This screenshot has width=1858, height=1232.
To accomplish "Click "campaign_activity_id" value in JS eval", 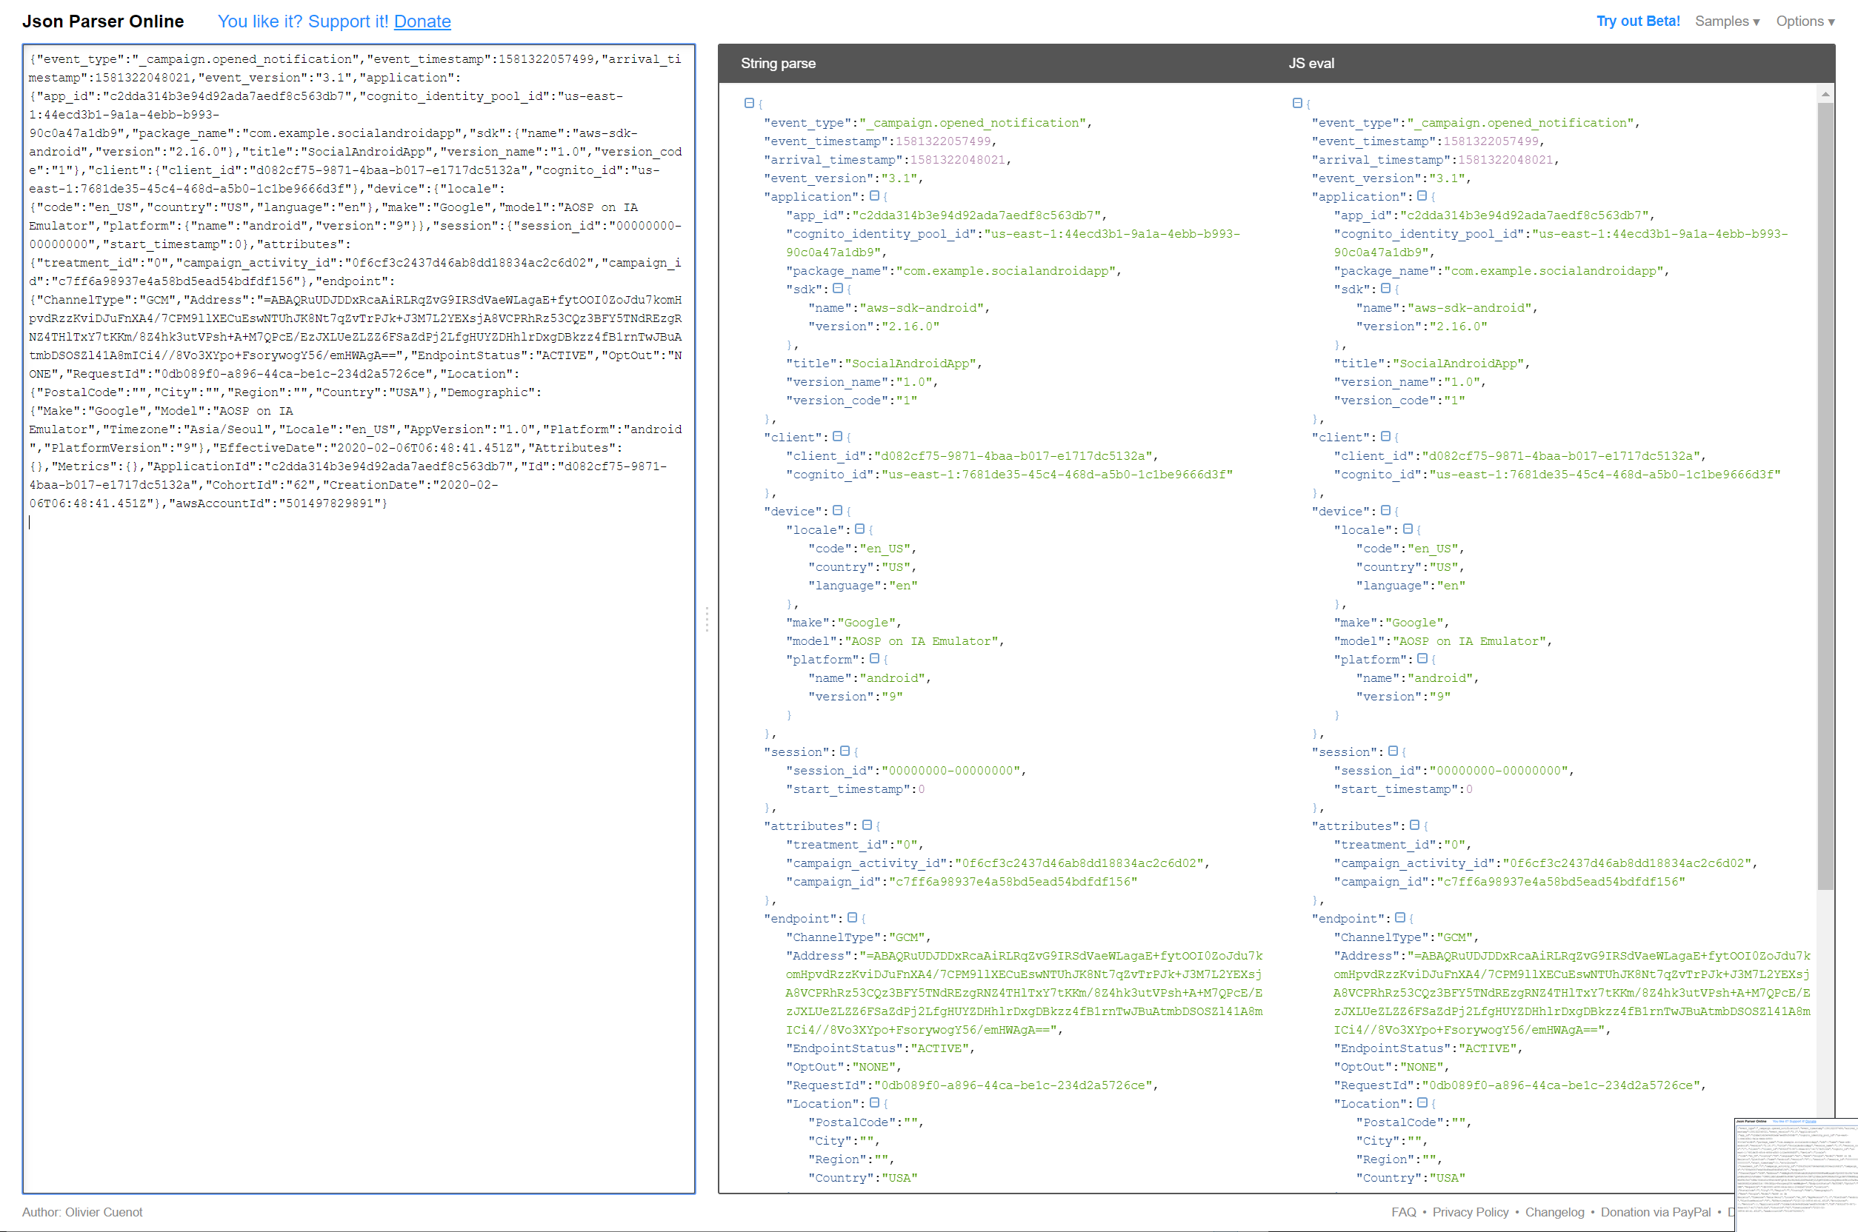I will click(x=1626, y=863).
